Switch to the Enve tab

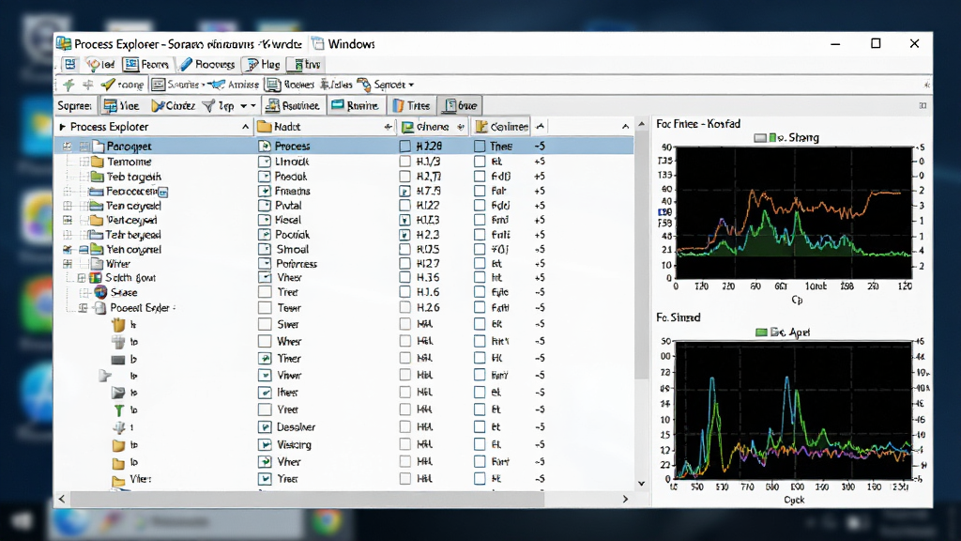pyautogui.click(x=305, y=65)
